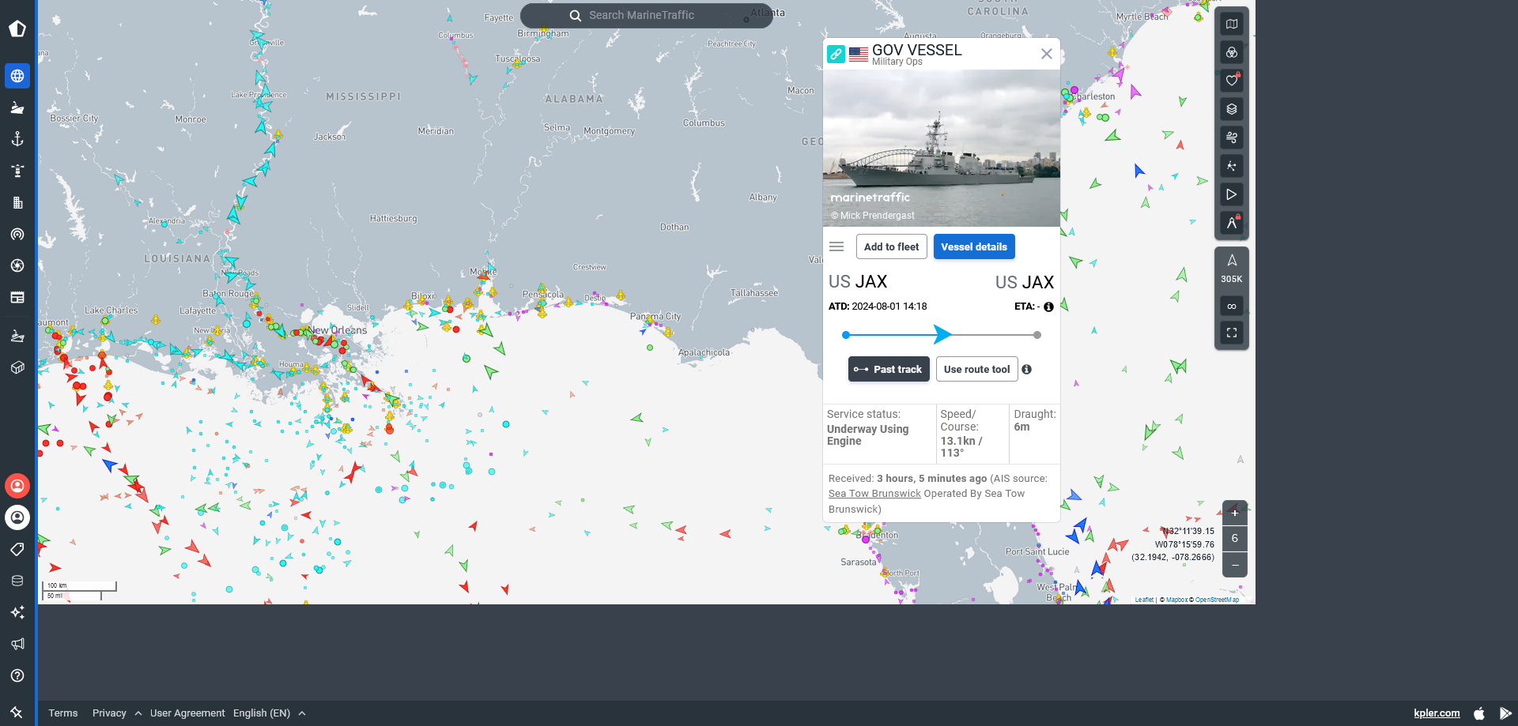
Task: Open the Lighthouse icon in sidebar
Action: [x=17, y=171]
